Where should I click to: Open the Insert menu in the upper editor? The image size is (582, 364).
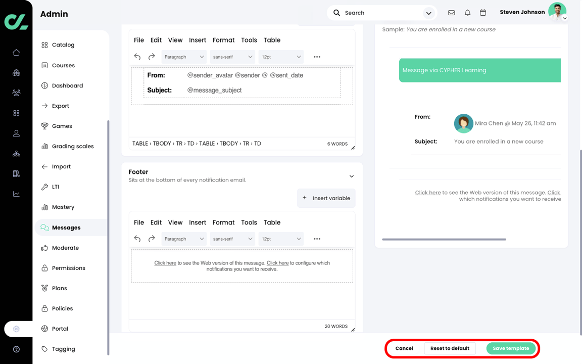(198, 40)
